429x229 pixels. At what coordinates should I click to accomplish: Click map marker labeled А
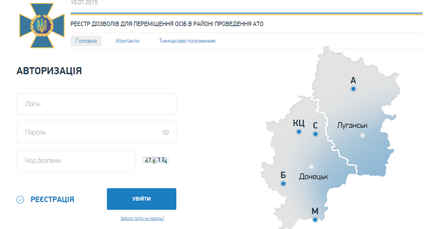[353, 89]
